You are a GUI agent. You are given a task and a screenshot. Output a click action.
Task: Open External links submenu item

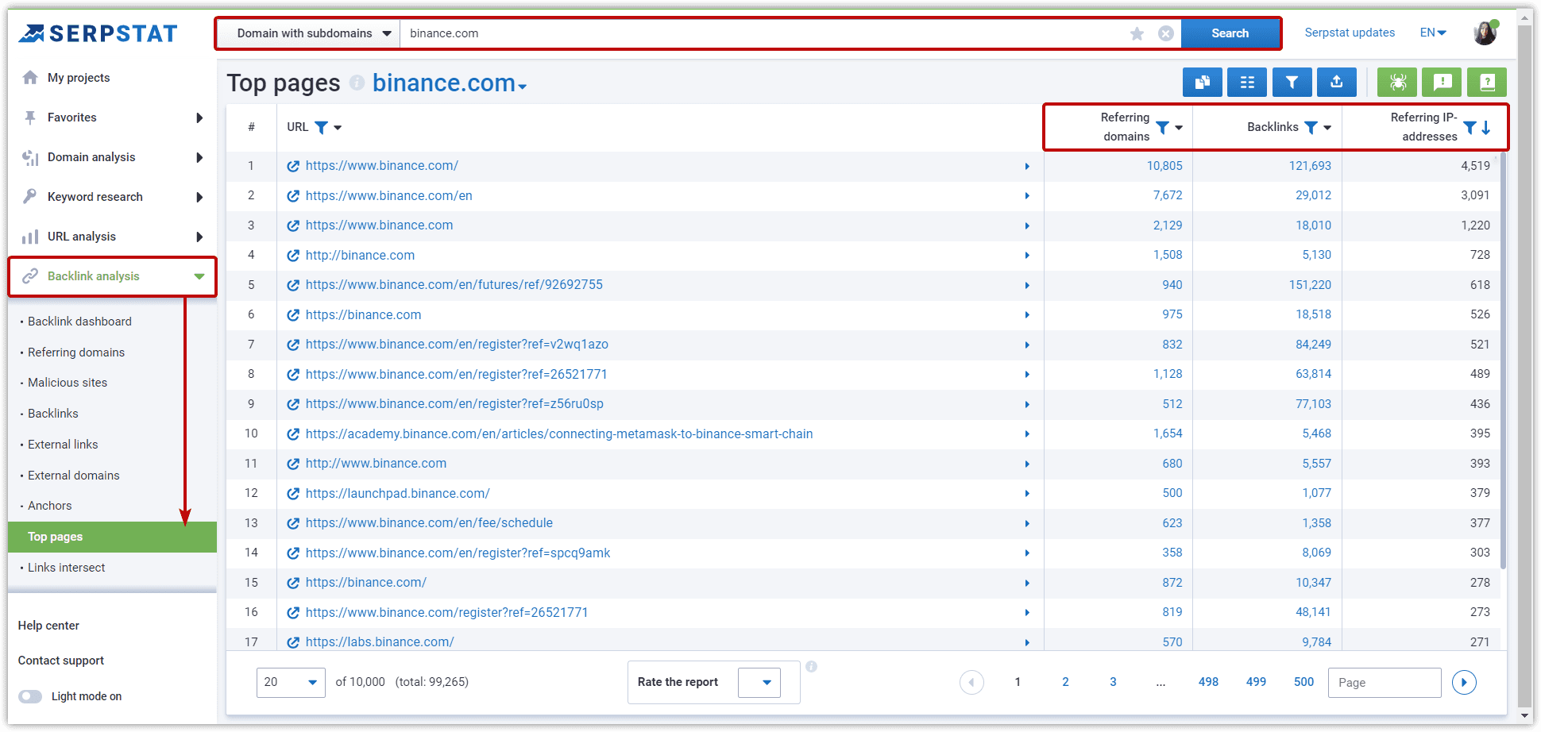(x=63, y=445)
